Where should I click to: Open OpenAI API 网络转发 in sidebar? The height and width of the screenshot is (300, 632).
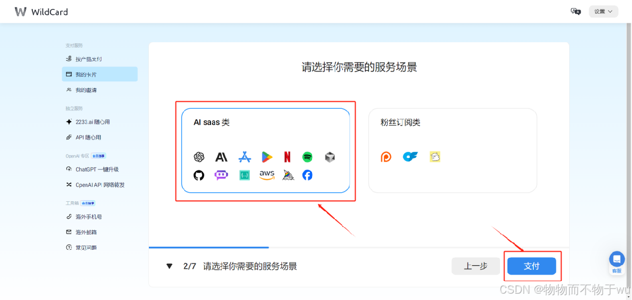click(100, 185)
